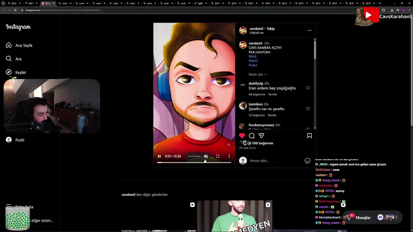Click the Instagram logo wordmark
Image resolution: width=413 pixels, height=232 pixels.
click(18, 27)
